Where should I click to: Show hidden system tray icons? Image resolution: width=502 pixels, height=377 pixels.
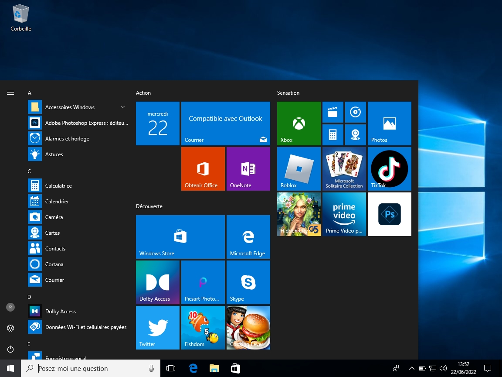pyautogui.click(x=412, y=368)
